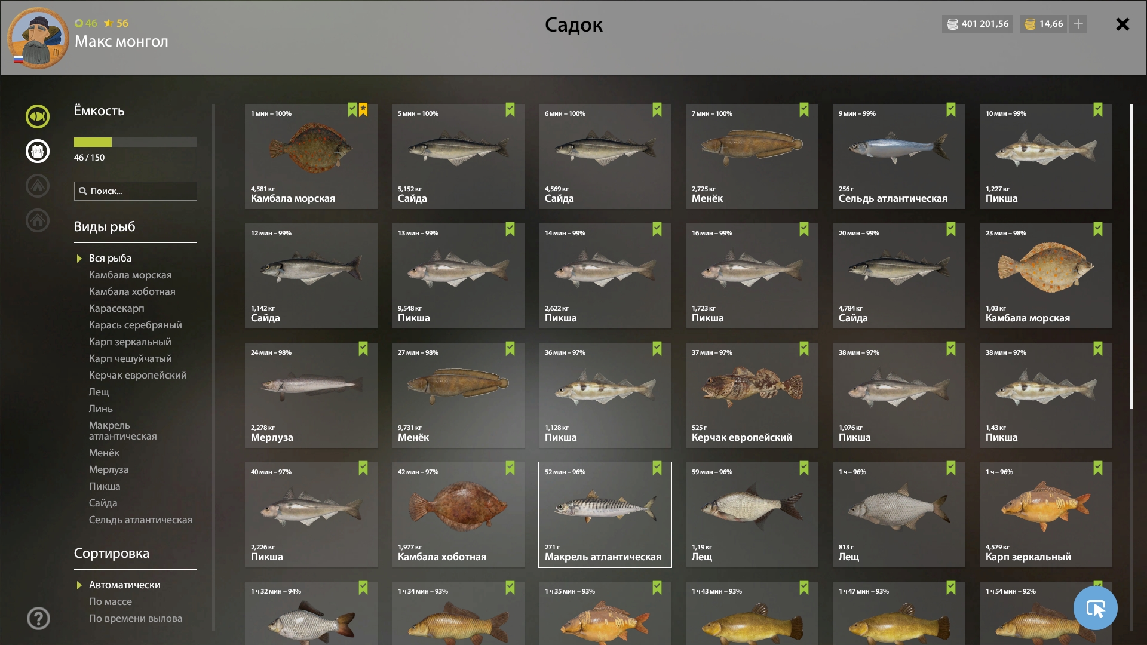Image resolution: width=1147 pixels, height=645 pixels.
Task: Open the cage net sidebar icon
Action: coord(38,151)
